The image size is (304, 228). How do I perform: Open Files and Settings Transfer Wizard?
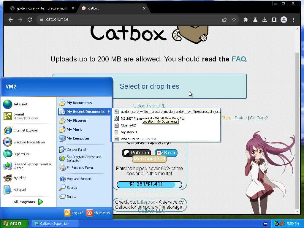(28, 166)
